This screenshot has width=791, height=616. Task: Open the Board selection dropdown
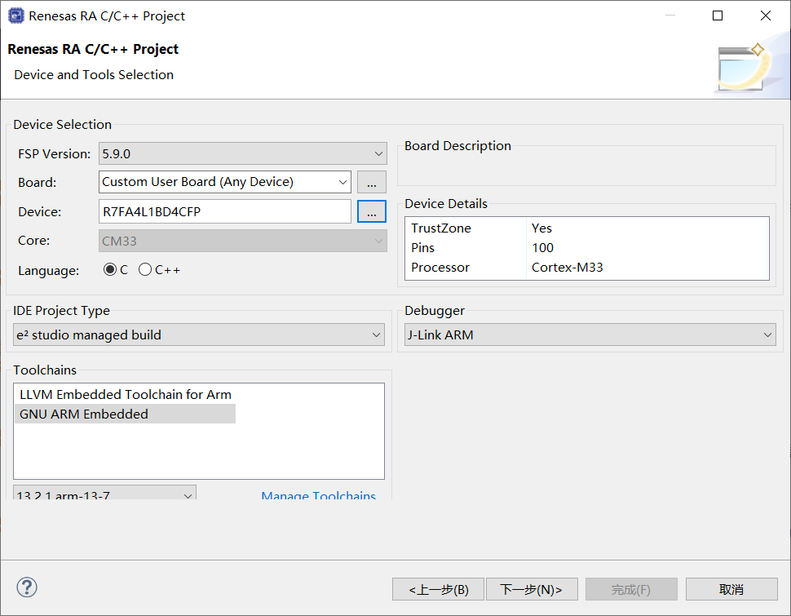[x=225, y=182]
